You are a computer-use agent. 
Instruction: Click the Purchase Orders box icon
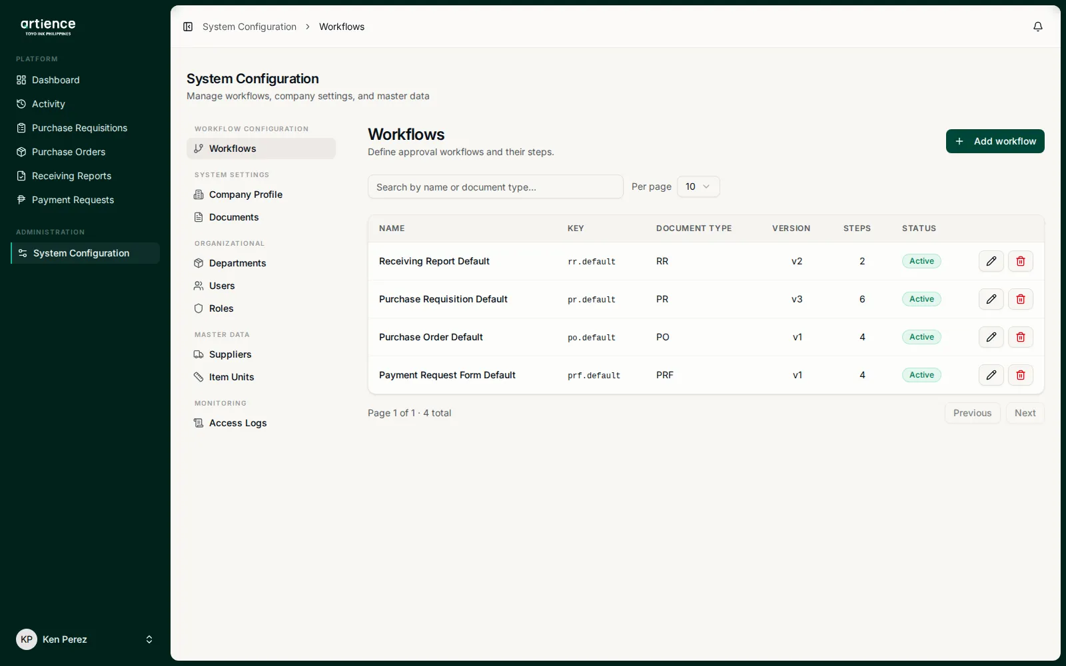(21, 152)
